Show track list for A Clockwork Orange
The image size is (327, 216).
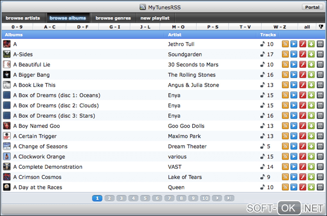point(320,157)
